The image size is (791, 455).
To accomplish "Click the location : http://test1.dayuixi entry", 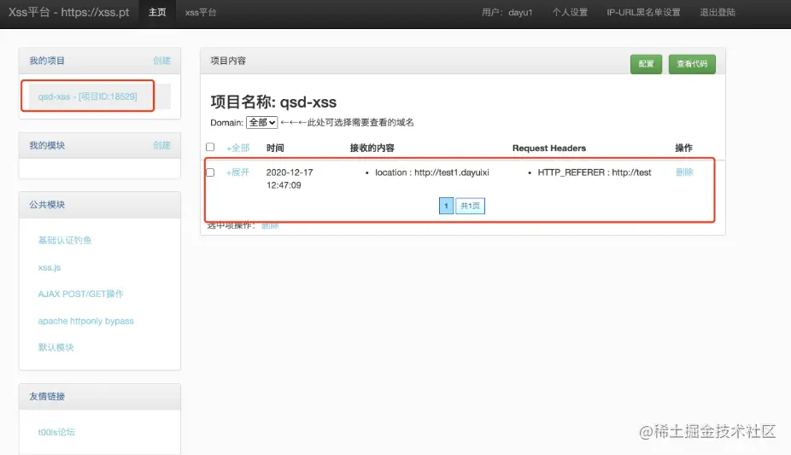I will click(432, 172).
